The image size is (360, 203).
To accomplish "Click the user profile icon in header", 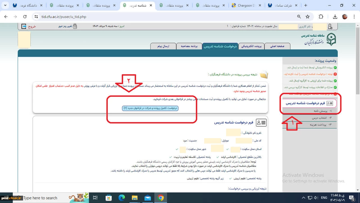I will click(x=330, y=26).
